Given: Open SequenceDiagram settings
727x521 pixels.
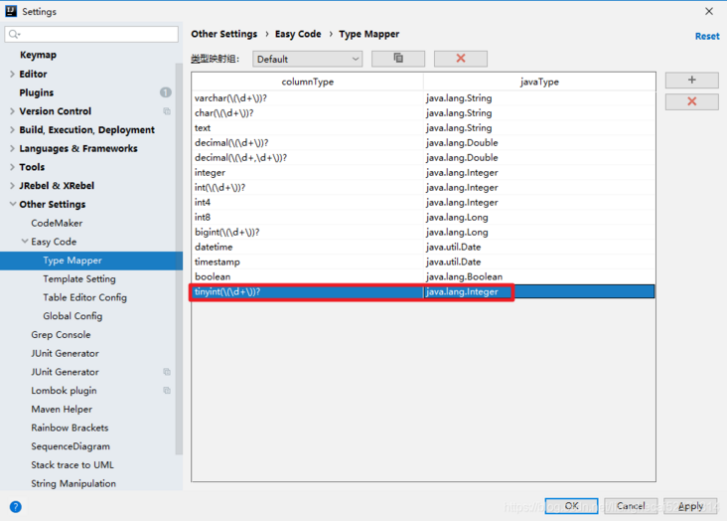Looking at the screenshot, I should pyautogui.click(x=71, y=446).
